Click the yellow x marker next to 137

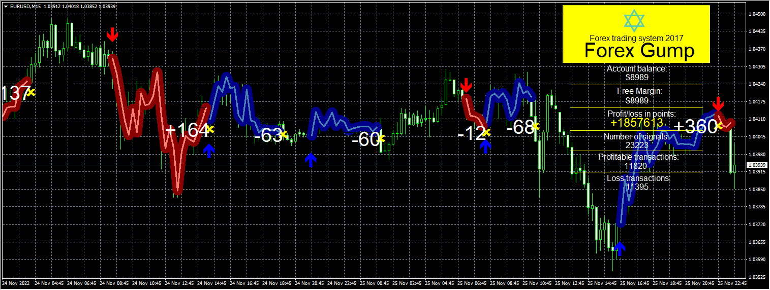coord(31,92)
